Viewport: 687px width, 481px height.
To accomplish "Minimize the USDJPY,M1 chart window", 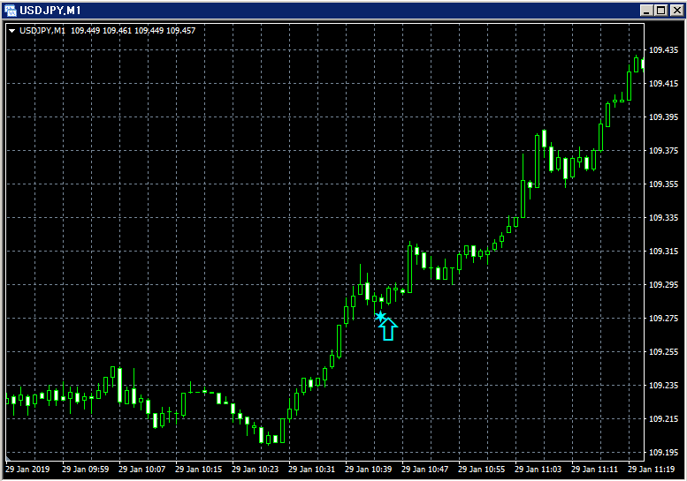I will pyautogui.click(x=645, y=10).
